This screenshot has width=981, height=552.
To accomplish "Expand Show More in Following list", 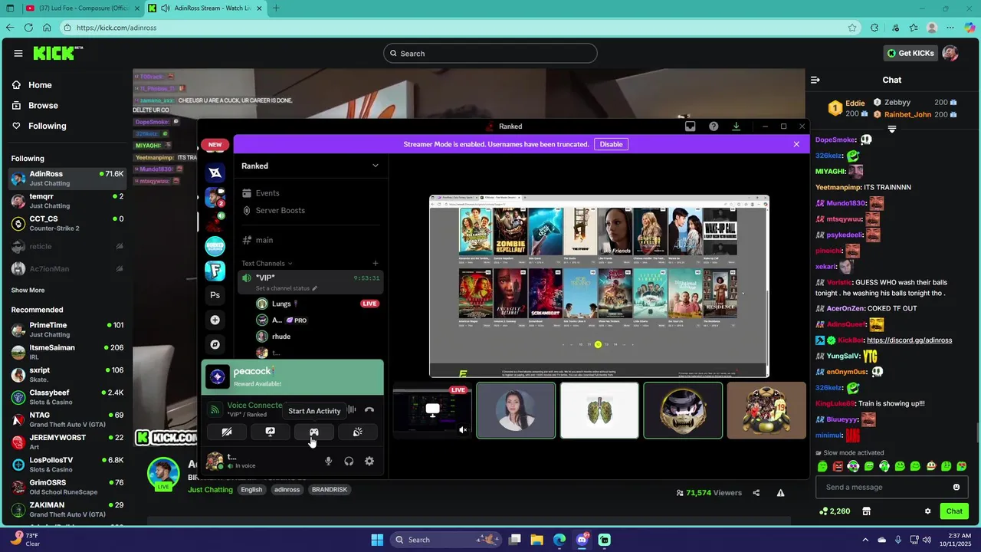I will 28,291.
